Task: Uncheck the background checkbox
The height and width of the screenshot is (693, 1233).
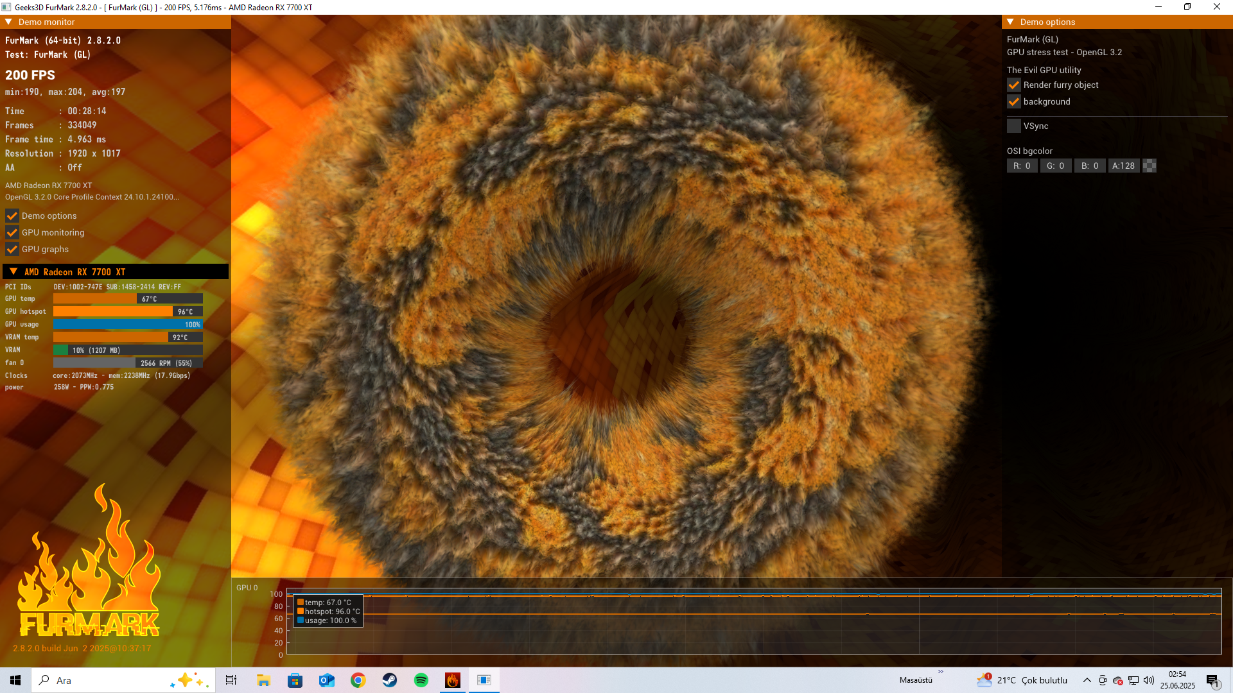Action: click(x=1014, y=101)
